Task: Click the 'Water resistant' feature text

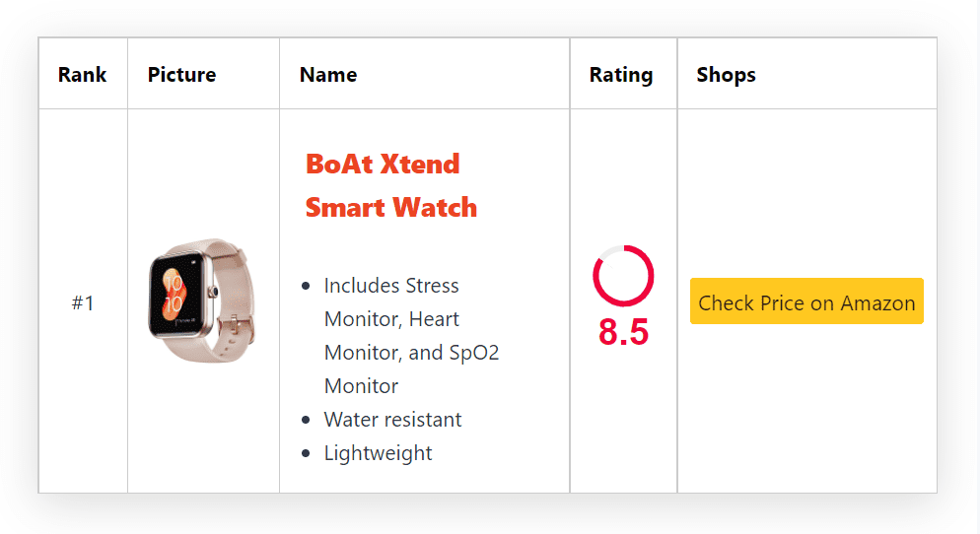Action: [392, 420]
